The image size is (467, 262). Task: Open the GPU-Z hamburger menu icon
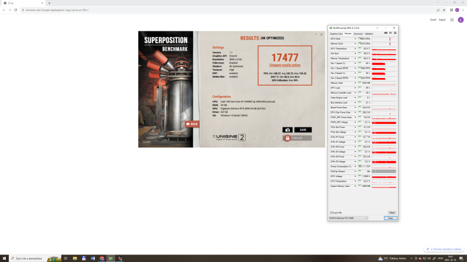(395, 33)
